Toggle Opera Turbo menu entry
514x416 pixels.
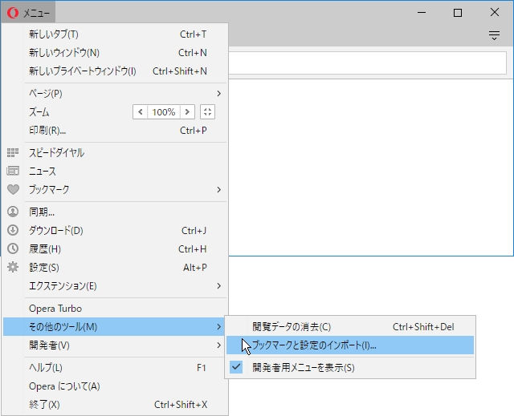click(115, 309)
